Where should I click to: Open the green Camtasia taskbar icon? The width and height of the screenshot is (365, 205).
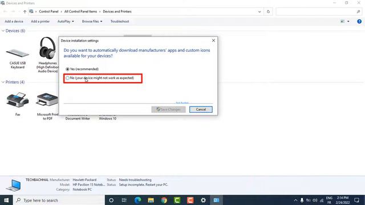177,200
